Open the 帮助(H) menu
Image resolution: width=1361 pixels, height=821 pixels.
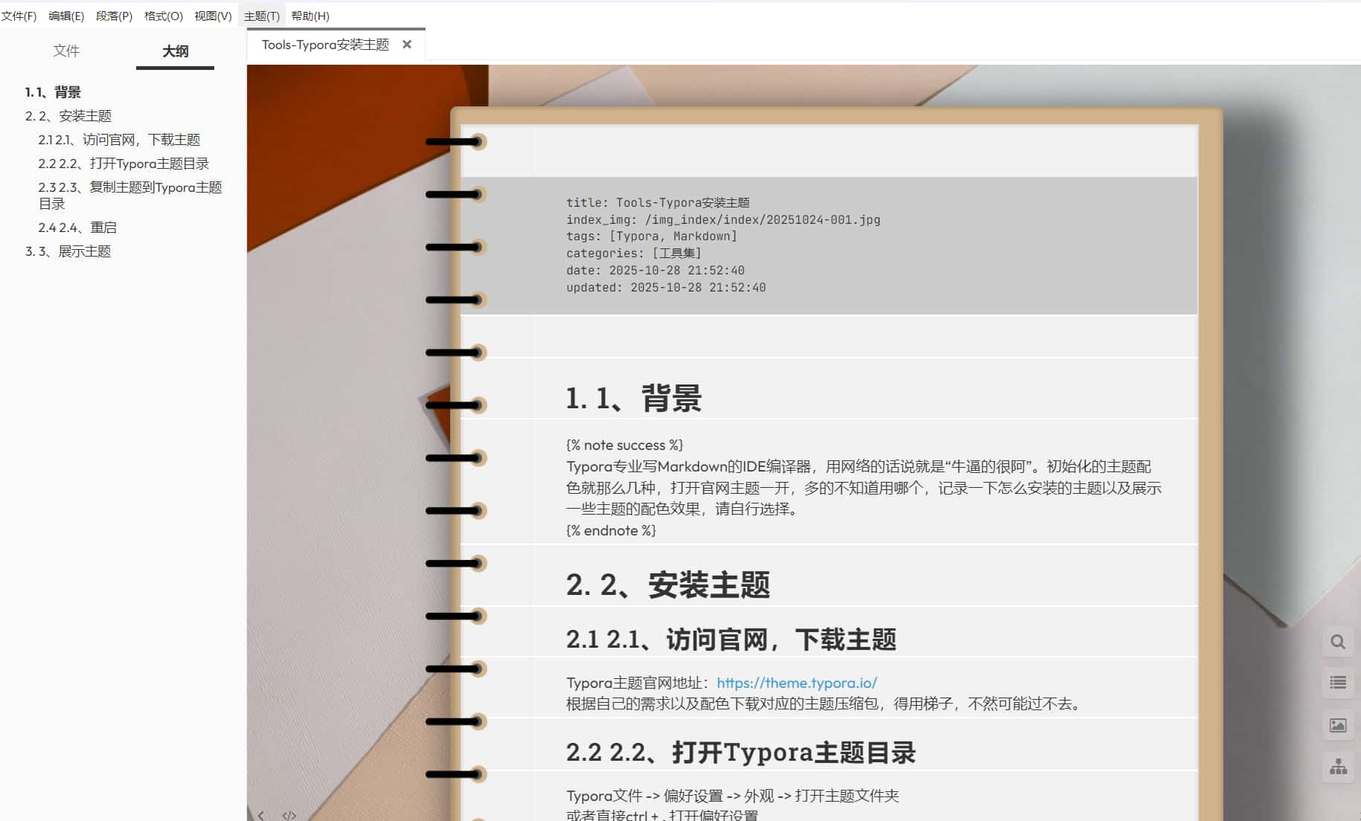[310, 16]
